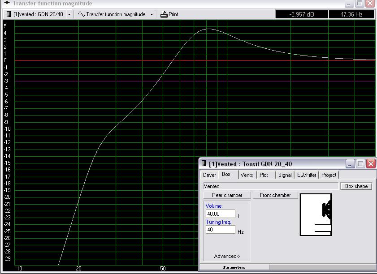This screenshot has height=274, width=377.
Task: Choose the Front chamber button
Action: (275, 195)
